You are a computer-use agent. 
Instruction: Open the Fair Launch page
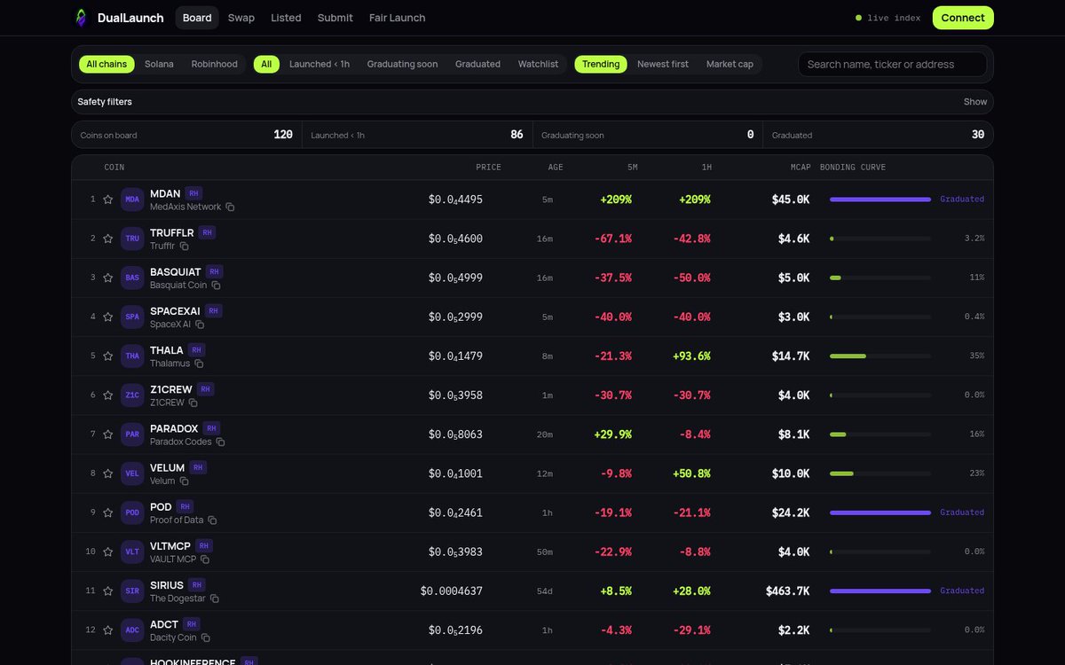point(397,18)
